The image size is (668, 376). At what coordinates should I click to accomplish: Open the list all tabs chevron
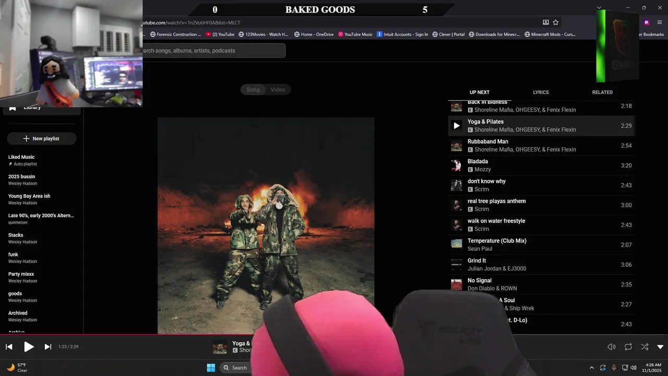(x=599, y=8)
